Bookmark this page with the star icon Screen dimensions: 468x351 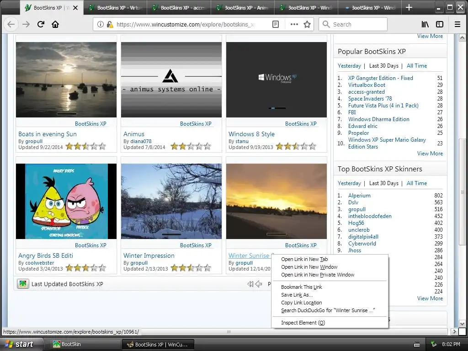[x=307, y=25]
